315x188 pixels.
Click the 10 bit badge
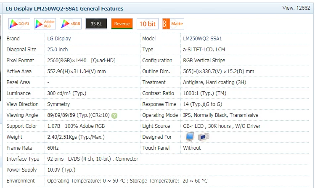coord(148,24)
